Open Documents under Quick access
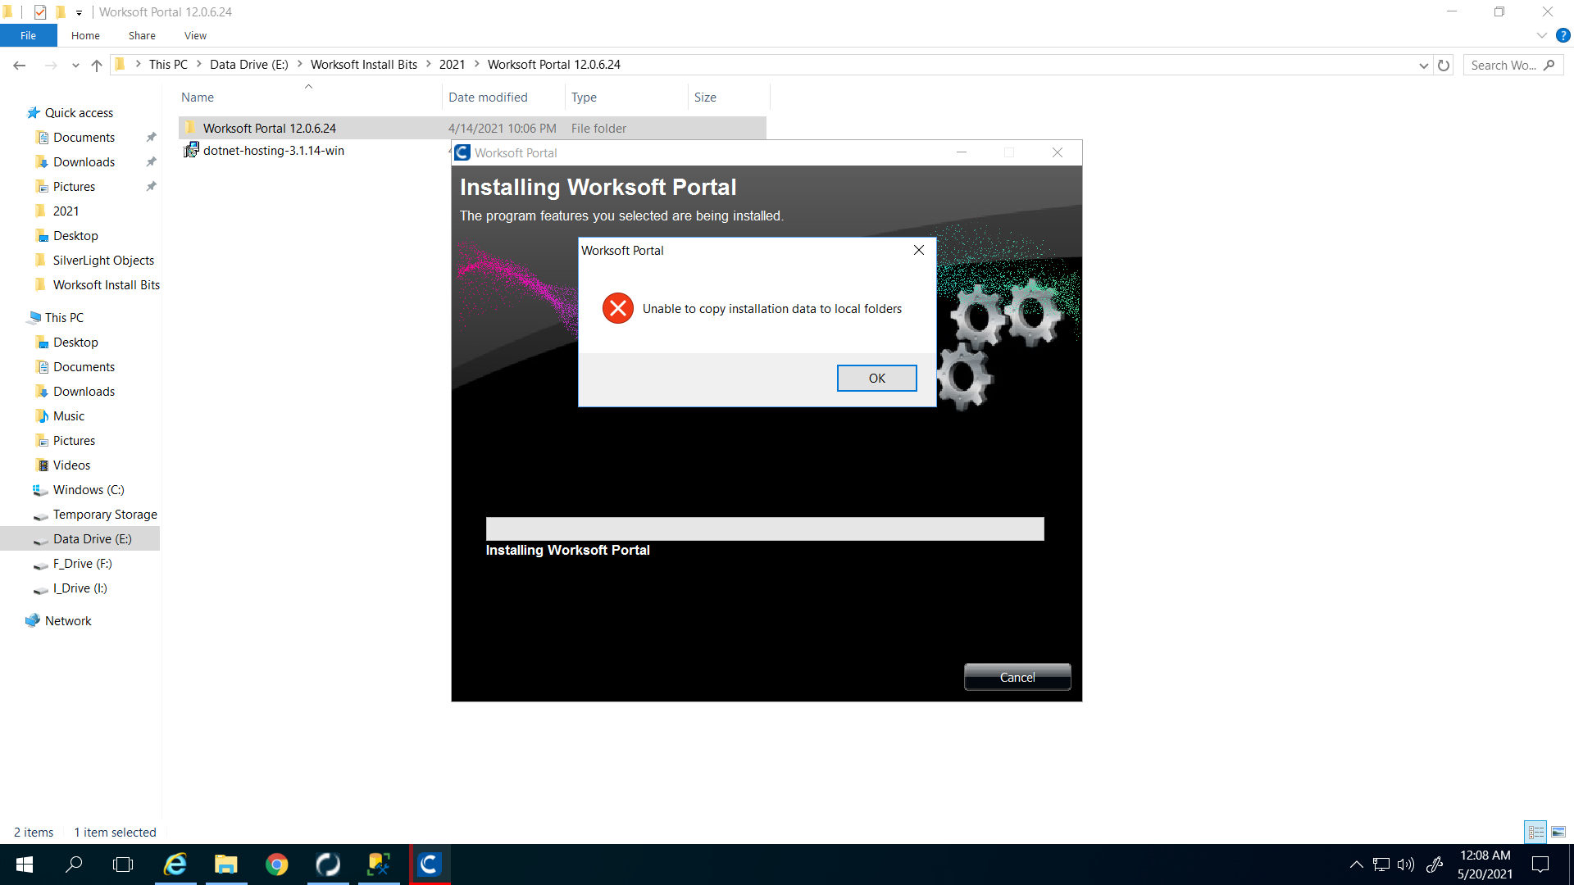Screen dimensions: 1574x885 84,137
